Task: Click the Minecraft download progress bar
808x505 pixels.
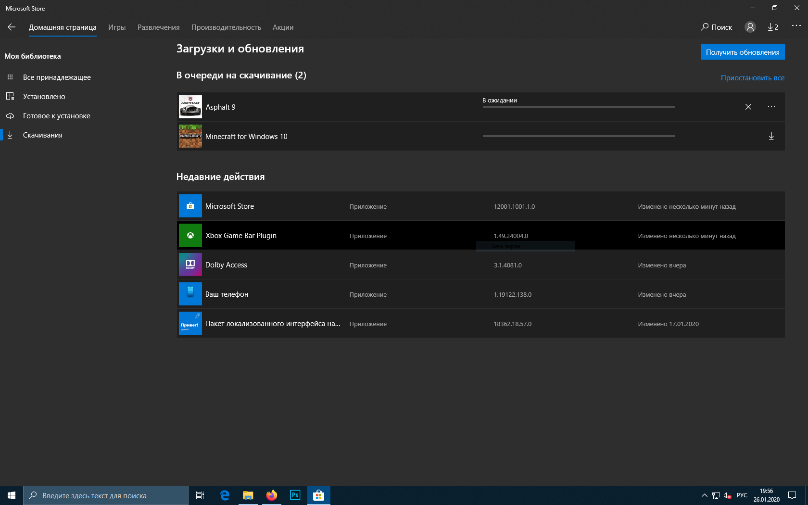Action: 579,136
